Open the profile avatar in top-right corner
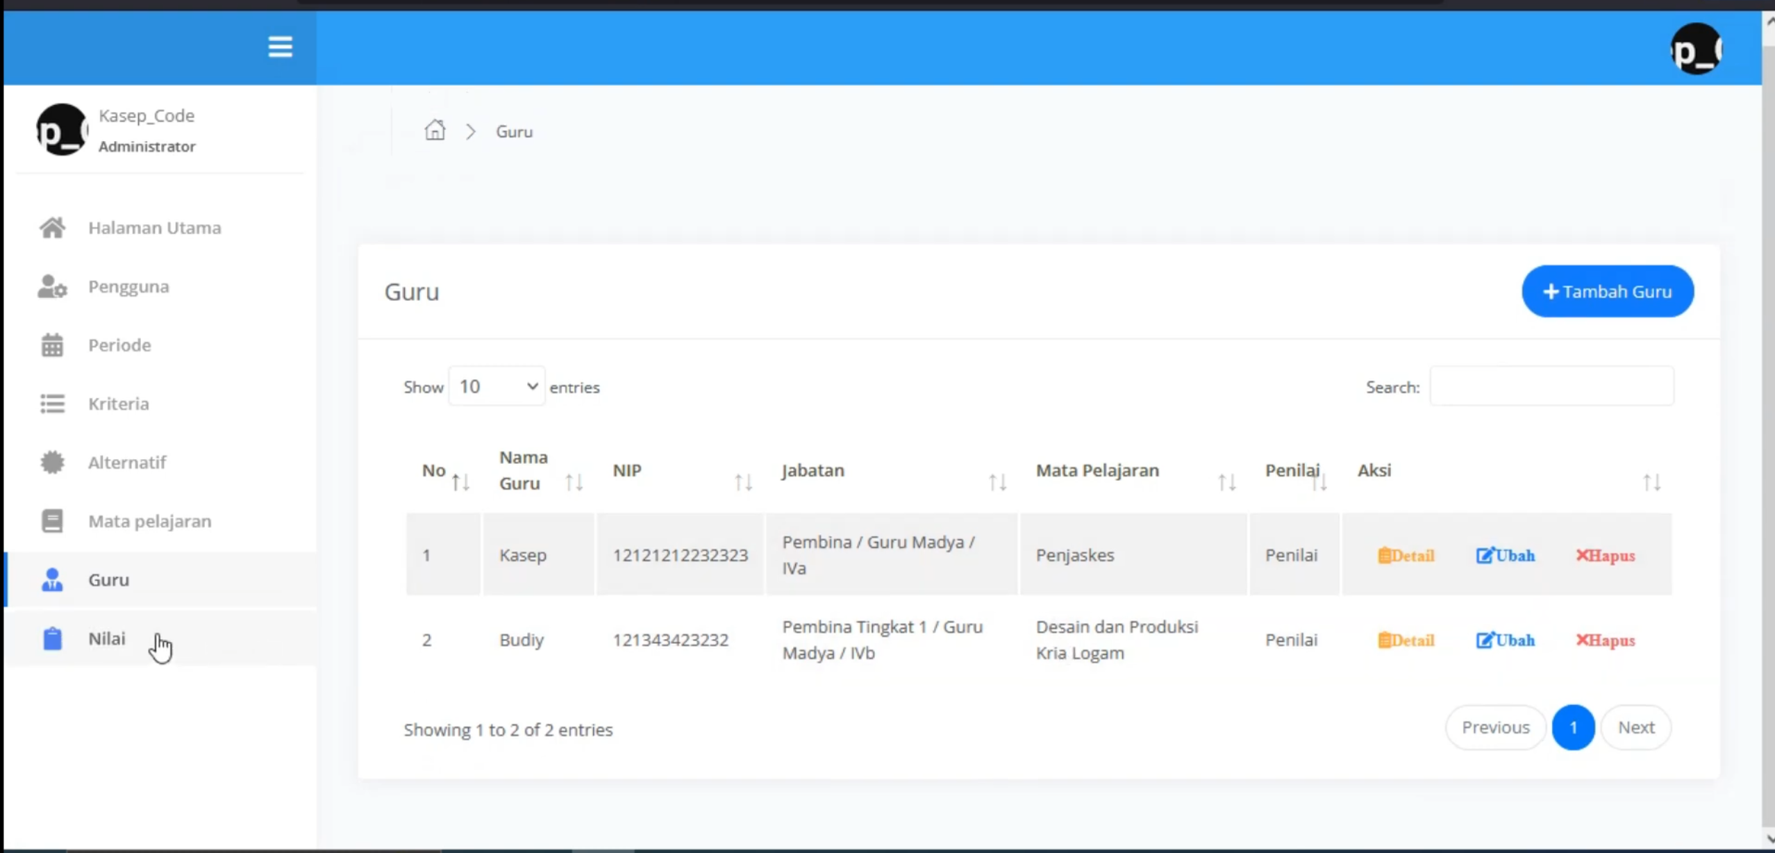This screenshot has width=1775, height=853. coord(1695,49)
